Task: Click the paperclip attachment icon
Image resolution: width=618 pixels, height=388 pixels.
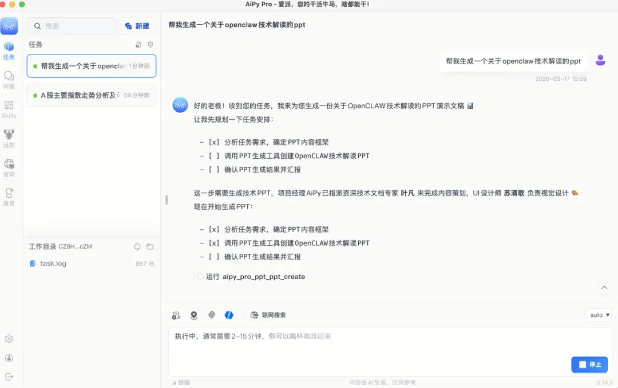Action: [211, 315]
